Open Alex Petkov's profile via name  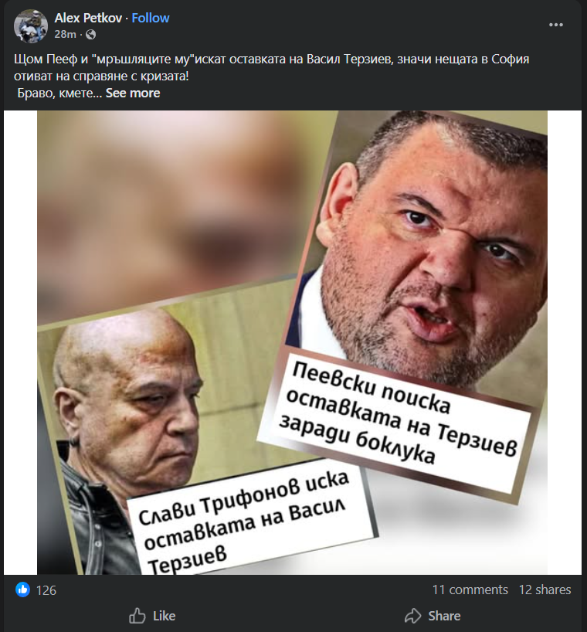pyautogui.click(x=88, y=18)
